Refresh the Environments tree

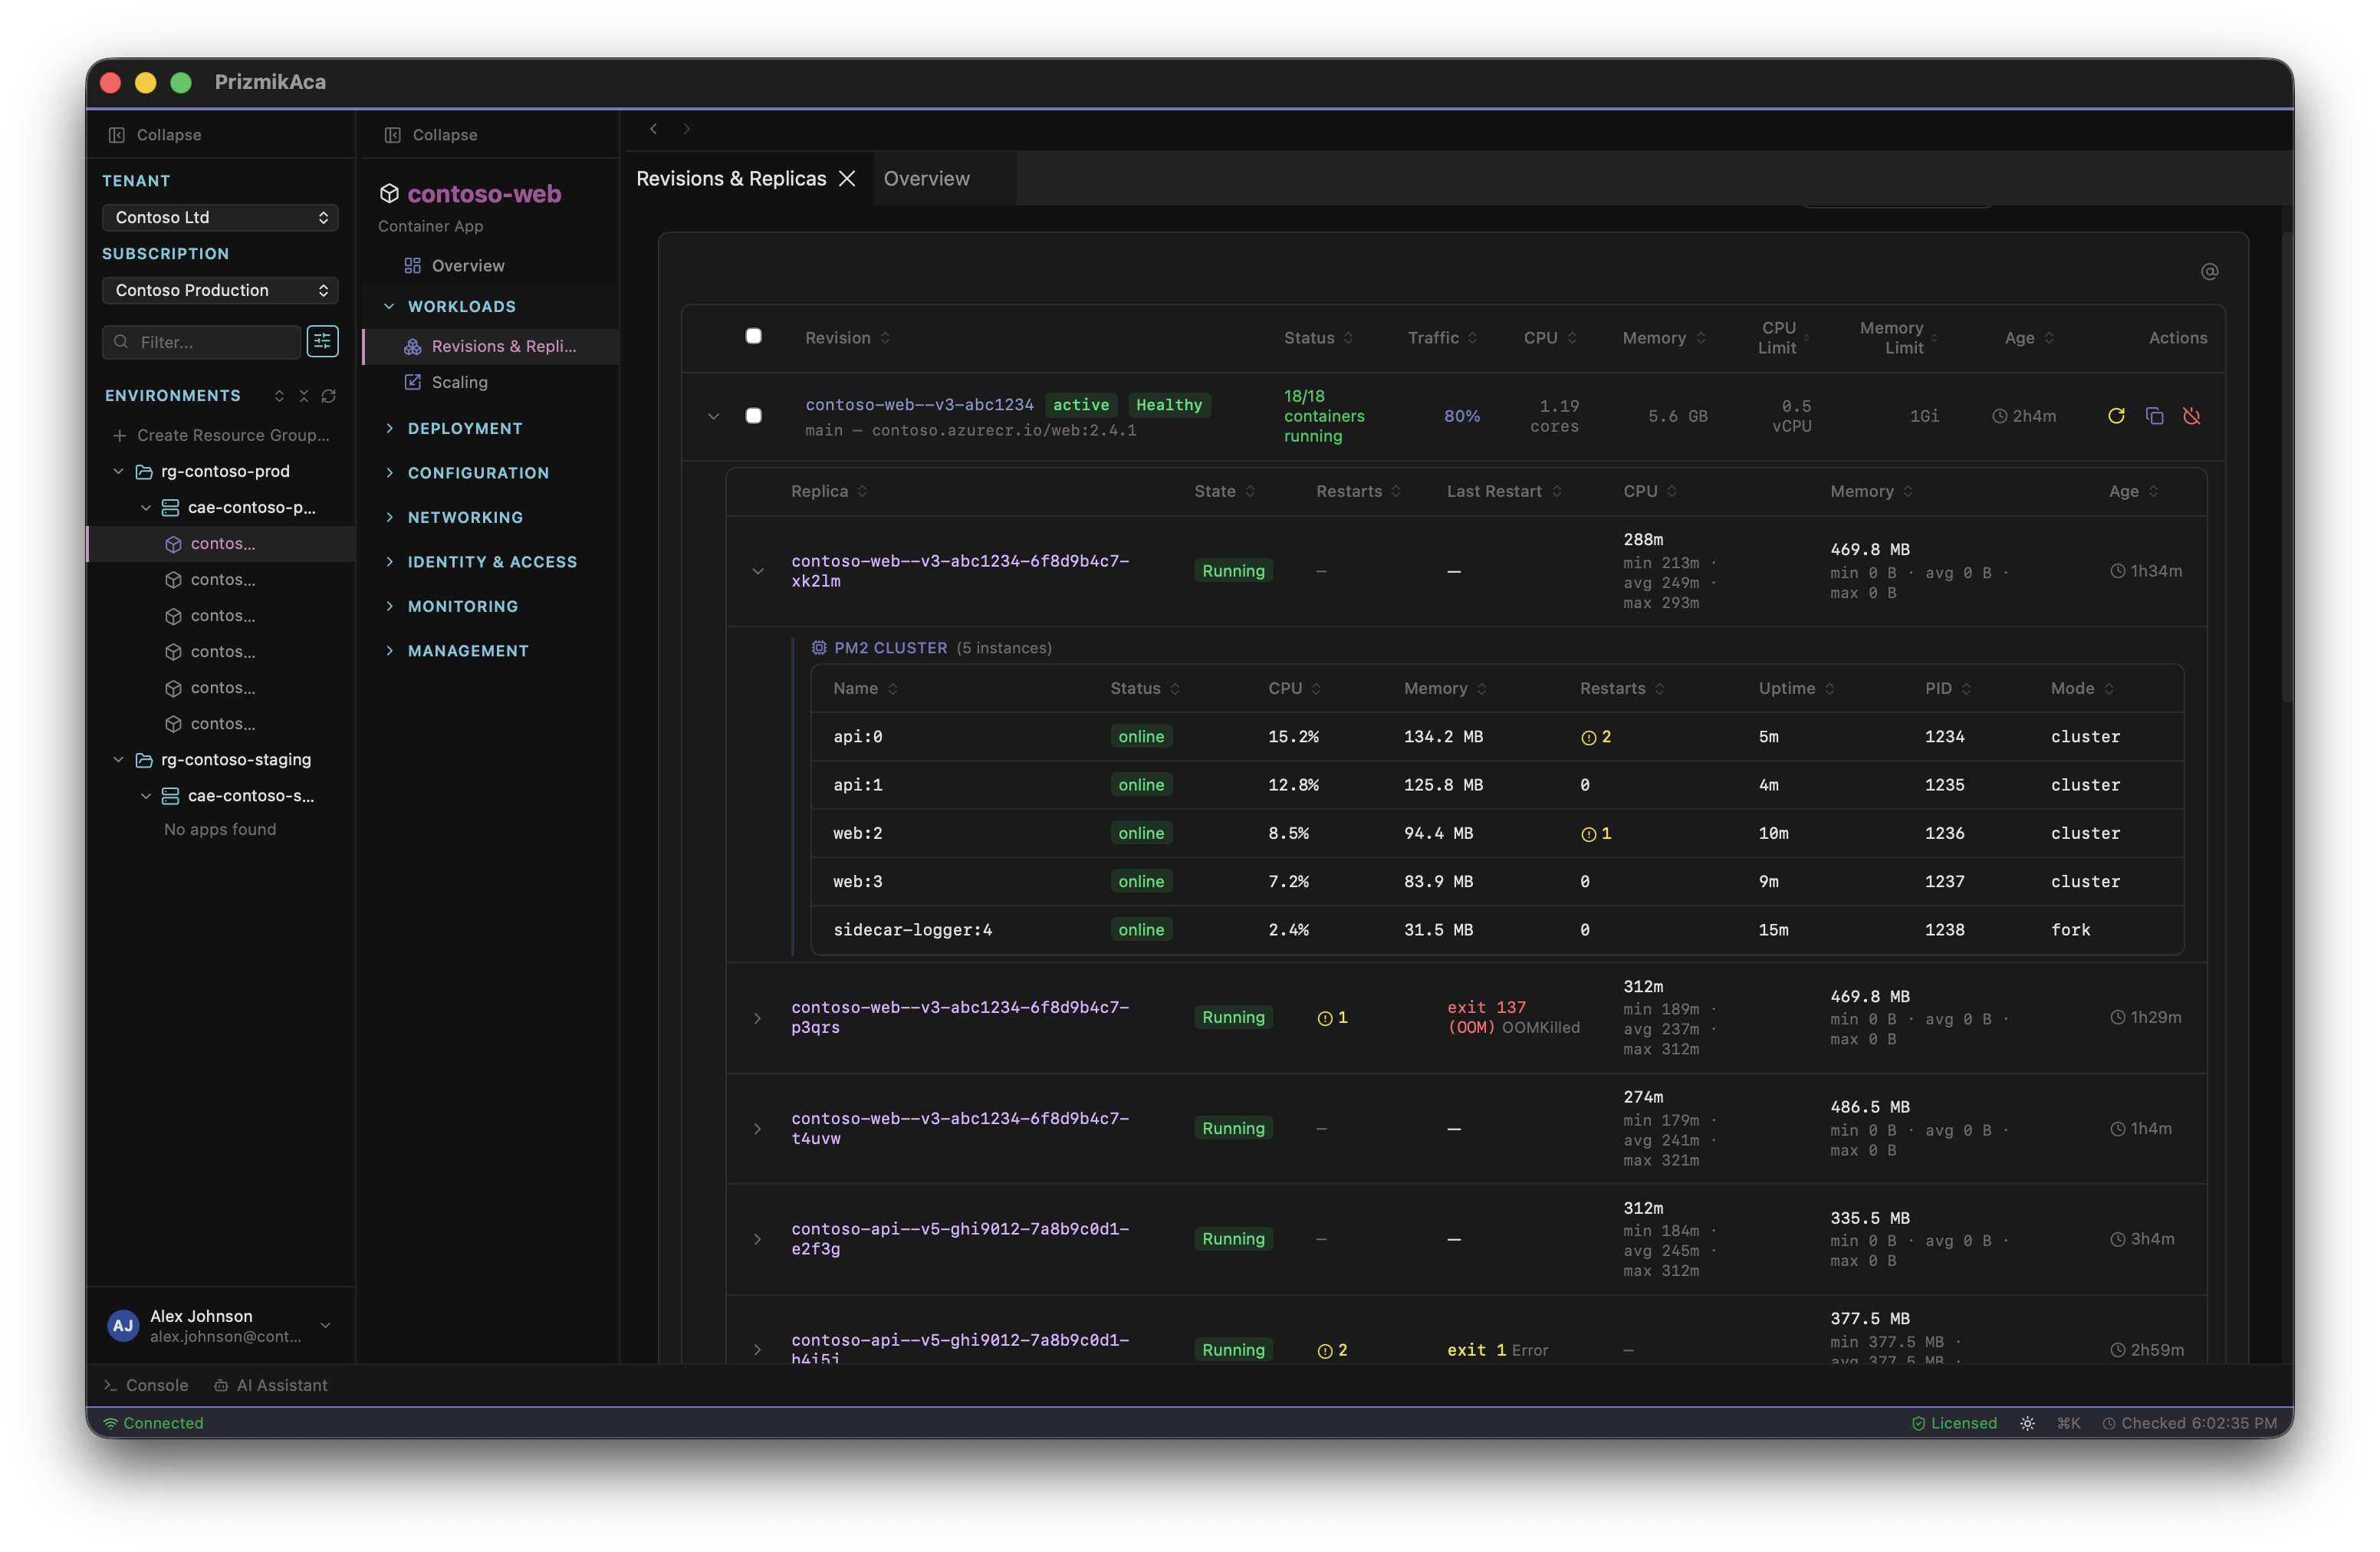coord(330,396)
